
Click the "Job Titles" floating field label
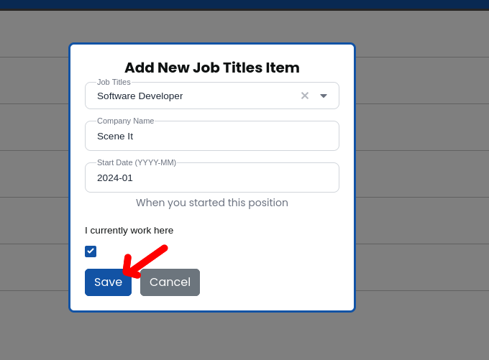114,82
